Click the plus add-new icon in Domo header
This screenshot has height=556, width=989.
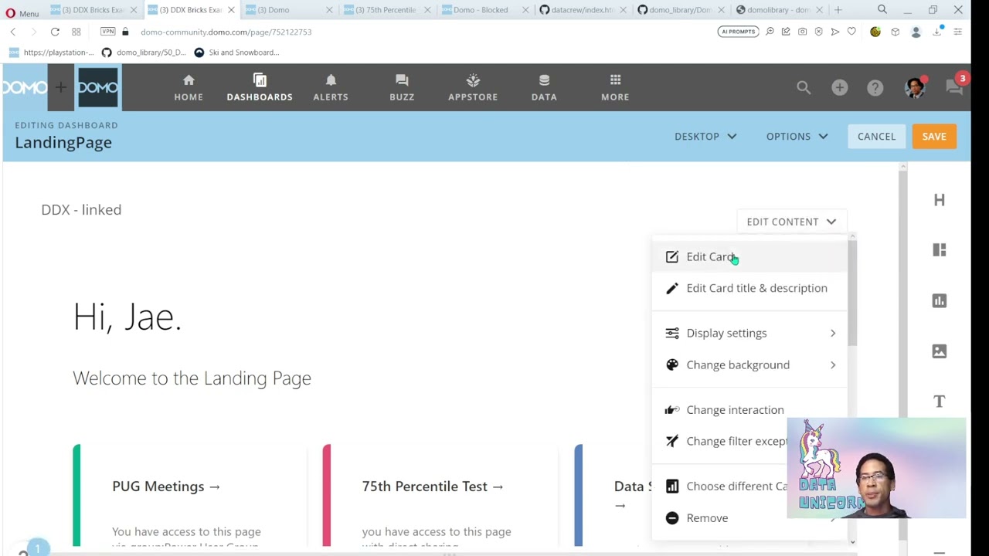839,87
